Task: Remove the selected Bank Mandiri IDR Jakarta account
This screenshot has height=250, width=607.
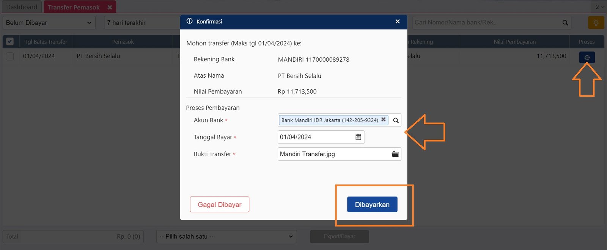Action: [383, 120]
